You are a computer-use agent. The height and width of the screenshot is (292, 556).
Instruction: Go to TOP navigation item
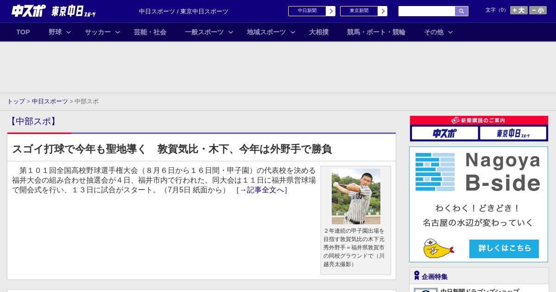23,32
